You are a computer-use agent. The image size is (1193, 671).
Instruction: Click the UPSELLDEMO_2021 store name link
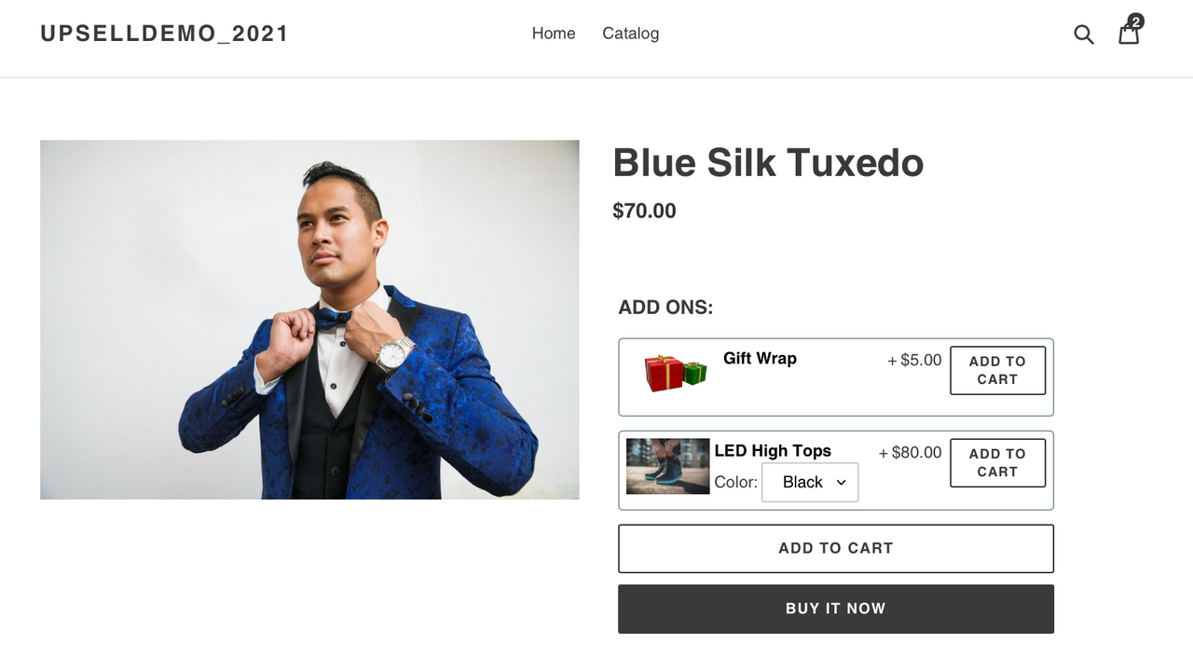(165, 34)
